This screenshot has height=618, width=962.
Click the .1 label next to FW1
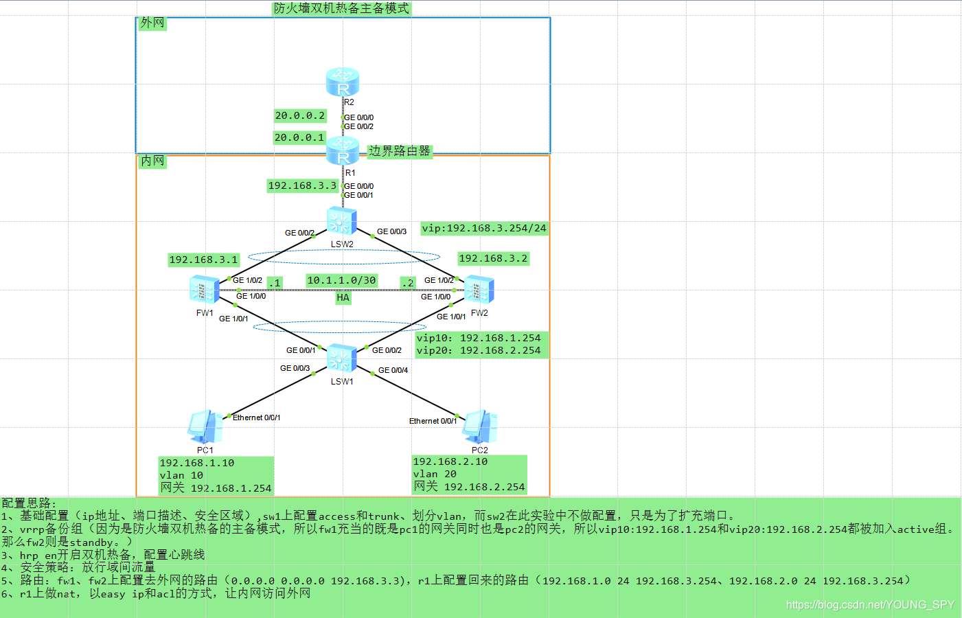click(275, 283)
